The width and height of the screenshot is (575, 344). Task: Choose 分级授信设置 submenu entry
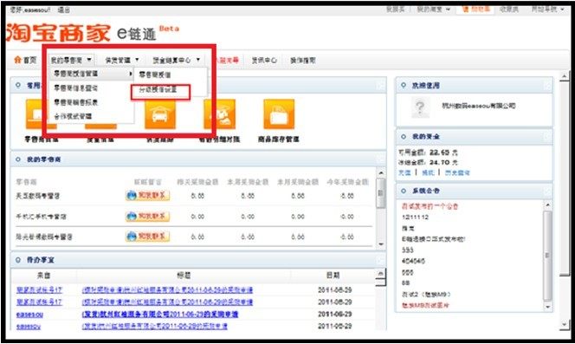tap(158, 89)
